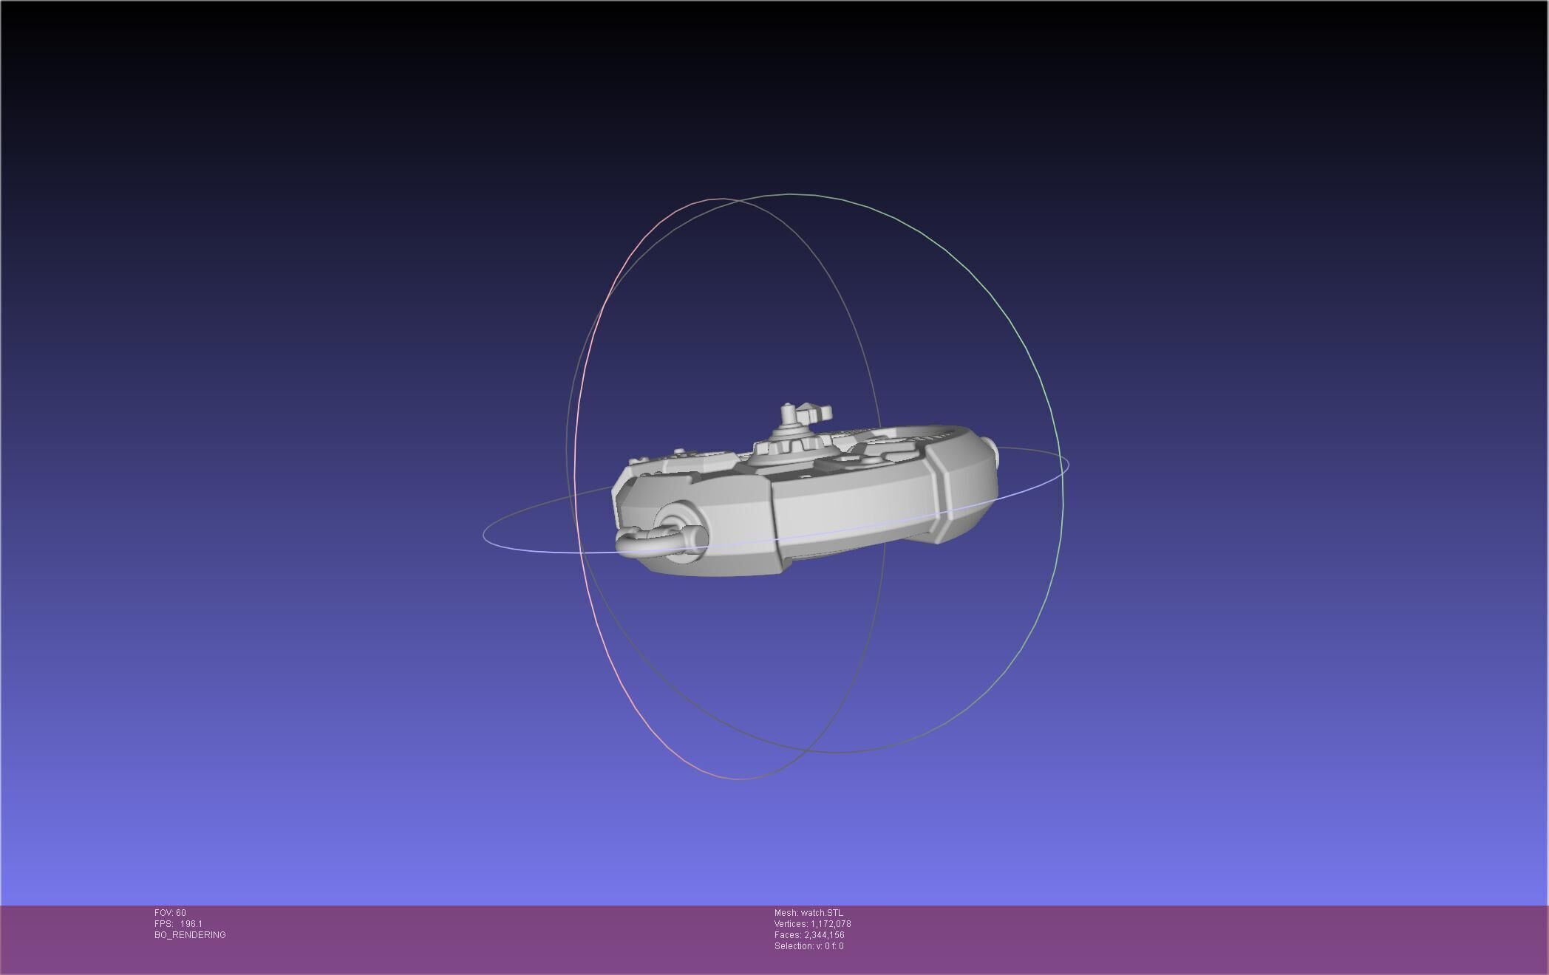Click the 'Selection: v: 0 f: 0' text
The width and height of the screenshot is (1549, 975).
point(808,946)
